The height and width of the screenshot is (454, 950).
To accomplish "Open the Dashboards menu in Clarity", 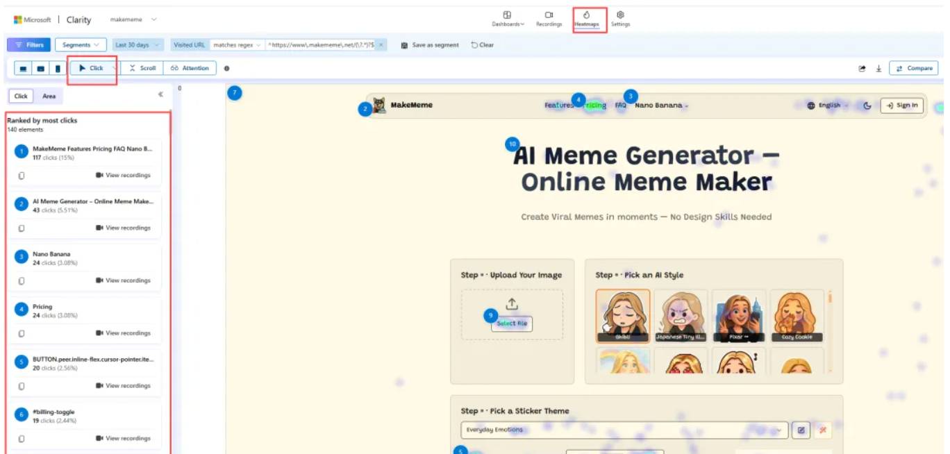I will (507, 19).
